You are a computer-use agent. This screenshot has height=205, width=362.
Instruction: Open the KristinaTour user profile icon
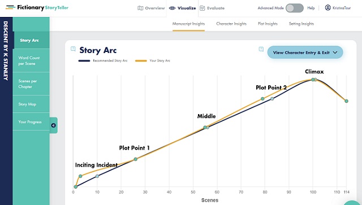327,7
